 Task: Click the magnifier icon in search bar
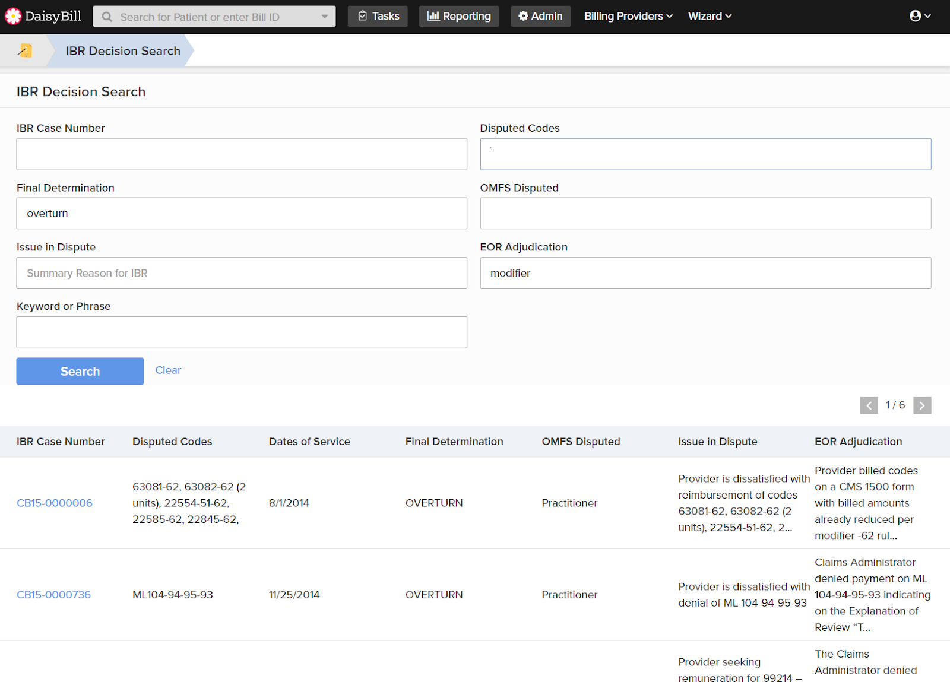(x=107, y=17)
